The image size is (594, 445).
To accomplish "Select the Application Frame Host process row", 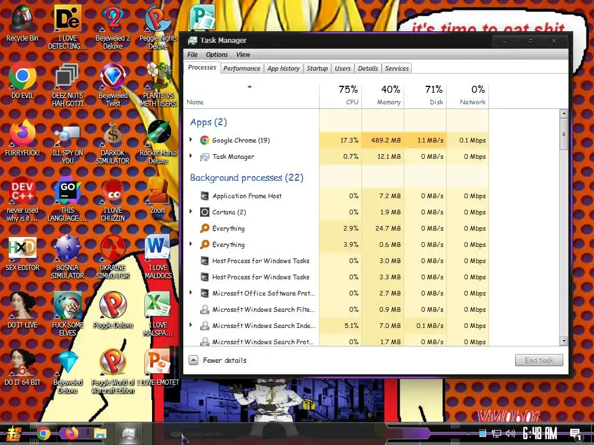I will [x=336, y=196].
